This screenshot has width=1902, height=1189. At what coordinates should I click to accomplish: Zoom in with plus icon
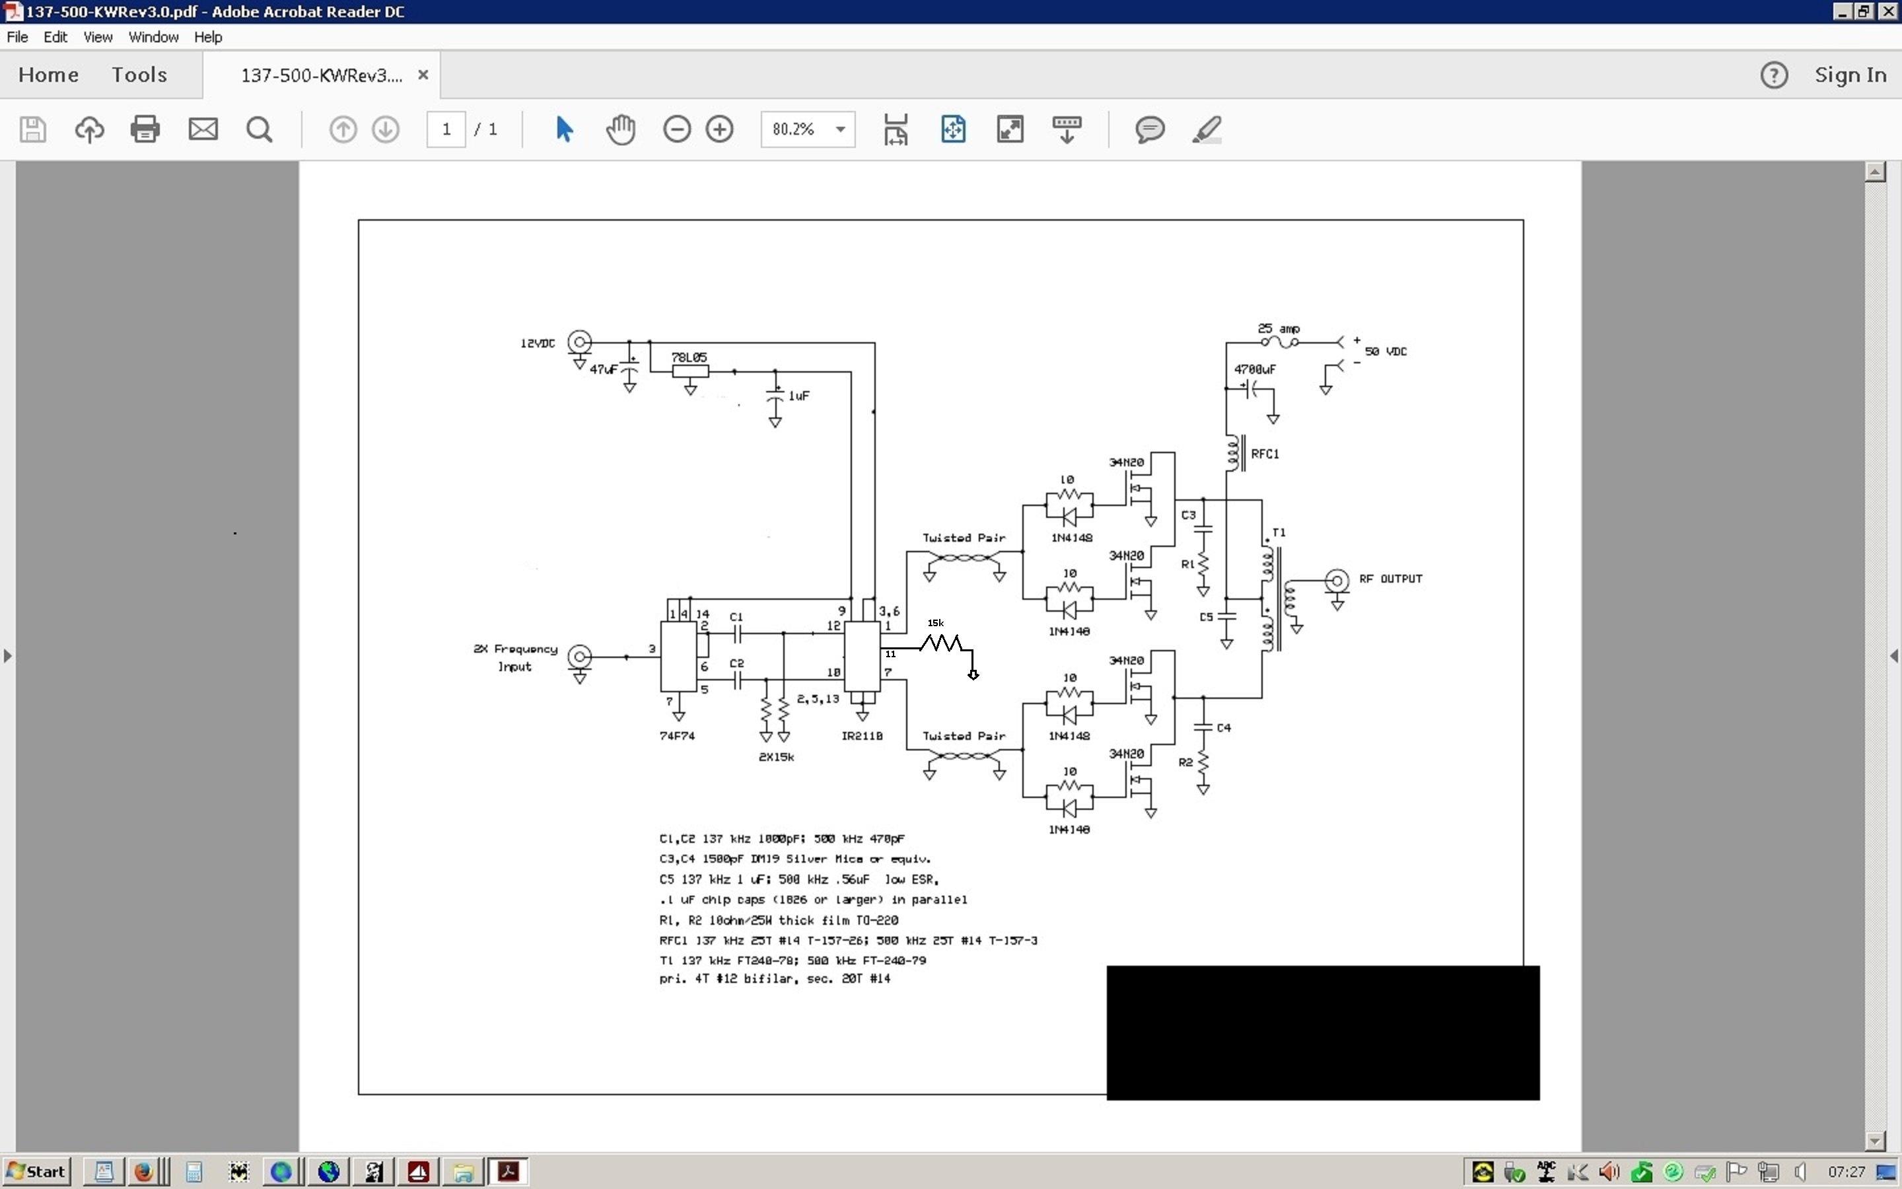tap(719, 129)
